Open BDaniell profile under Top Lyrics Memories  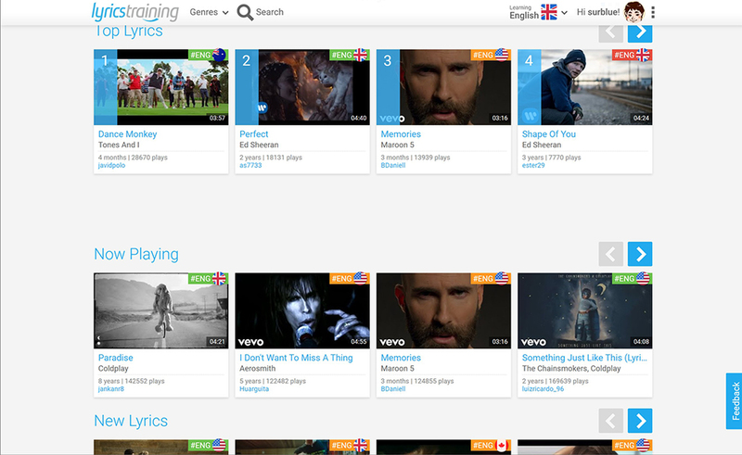pos(393,166)
